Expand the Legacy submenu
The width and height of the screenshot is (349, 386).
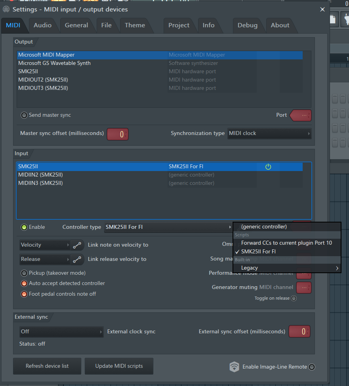coord(287,268)
